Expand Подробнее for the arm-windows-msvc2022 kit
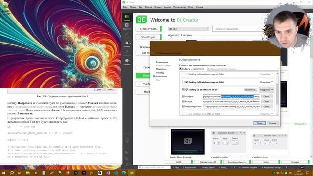Image resolution: width=313 pixels, height=176 pixels. pos(267,114)
